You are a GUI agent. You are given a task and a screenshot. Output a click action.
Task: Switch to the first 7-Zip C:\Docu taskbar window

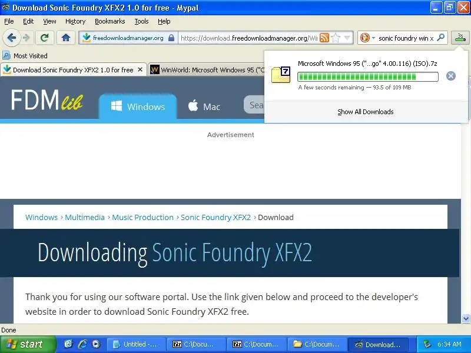[x=196, y=344]
